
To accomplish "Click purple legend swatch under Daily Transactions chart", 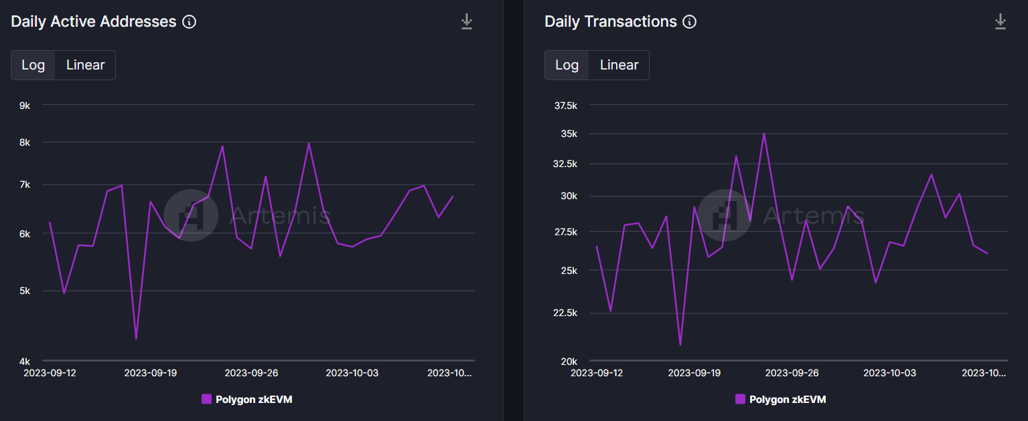I will point(740,400).
